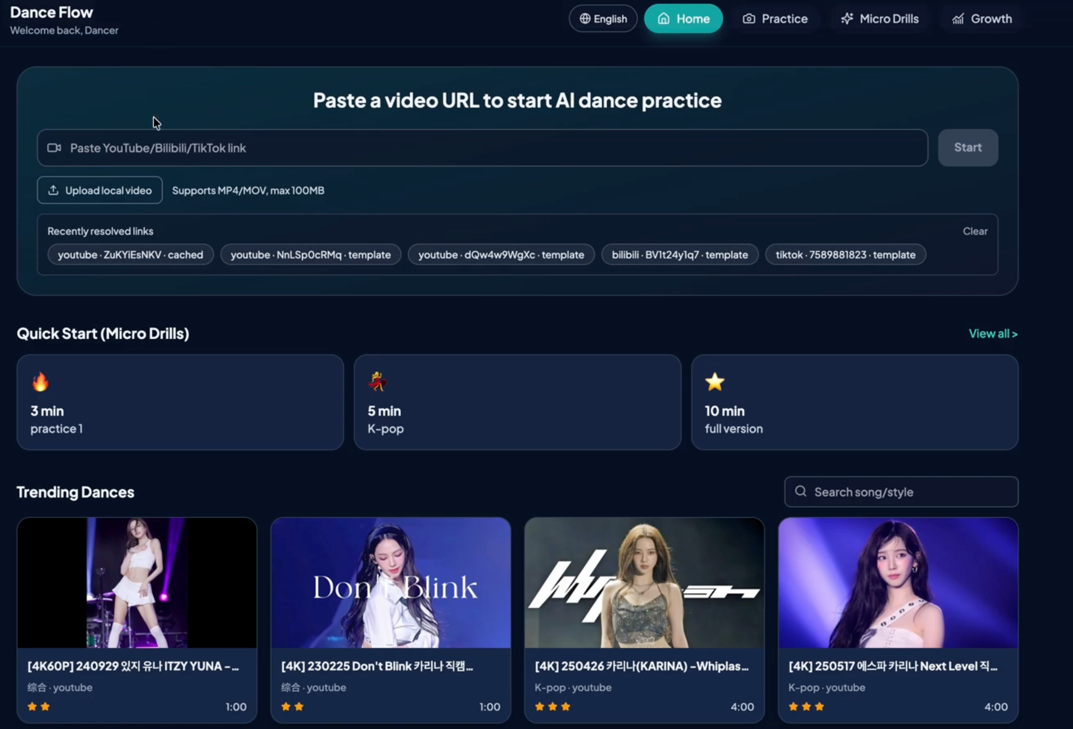
Task: Expand Quick Start with View all
Action: coord(993,333)
